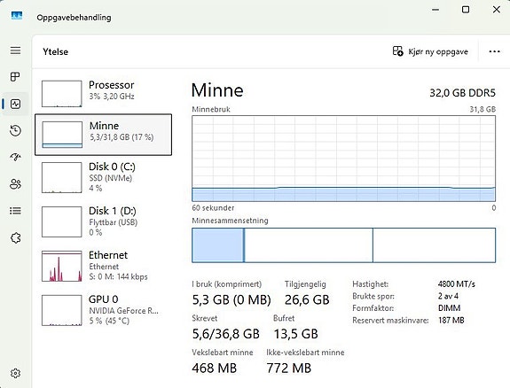The height and width of the screenshot is (388, 510).
Task: Open the App history icon
Action: click(15, 130)
